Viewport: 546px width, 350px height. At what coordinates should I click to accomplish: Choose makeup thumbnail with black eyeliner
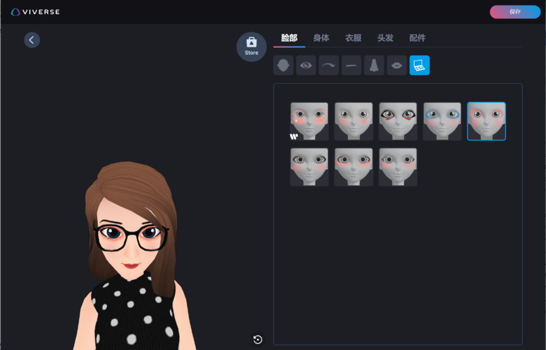point(398,121)
